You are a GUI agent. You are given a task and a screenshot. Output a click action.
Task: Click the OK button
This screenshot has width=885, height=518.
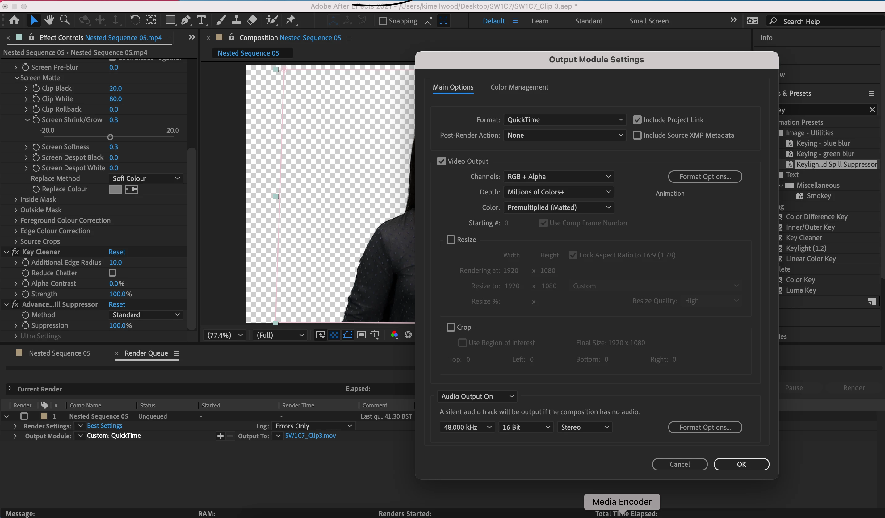741,464
